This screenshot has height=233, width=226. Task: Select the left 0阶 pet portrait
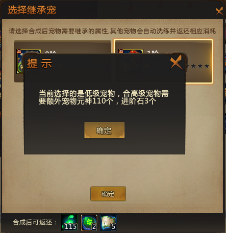20,62
